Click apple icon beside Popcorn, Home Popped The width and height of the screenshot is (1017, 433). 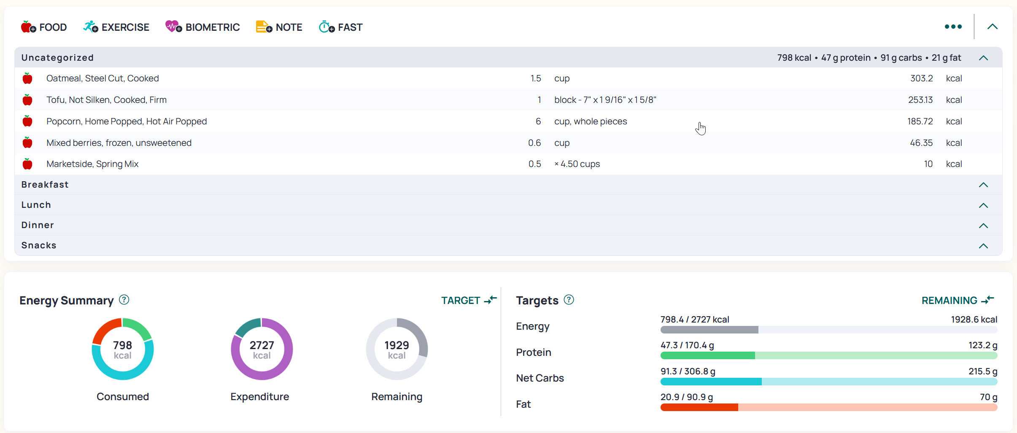tap(27, 121)
